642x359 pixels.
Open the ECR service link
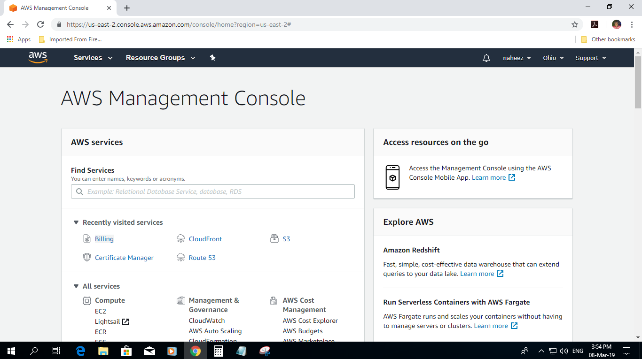(x=101, y=332)
